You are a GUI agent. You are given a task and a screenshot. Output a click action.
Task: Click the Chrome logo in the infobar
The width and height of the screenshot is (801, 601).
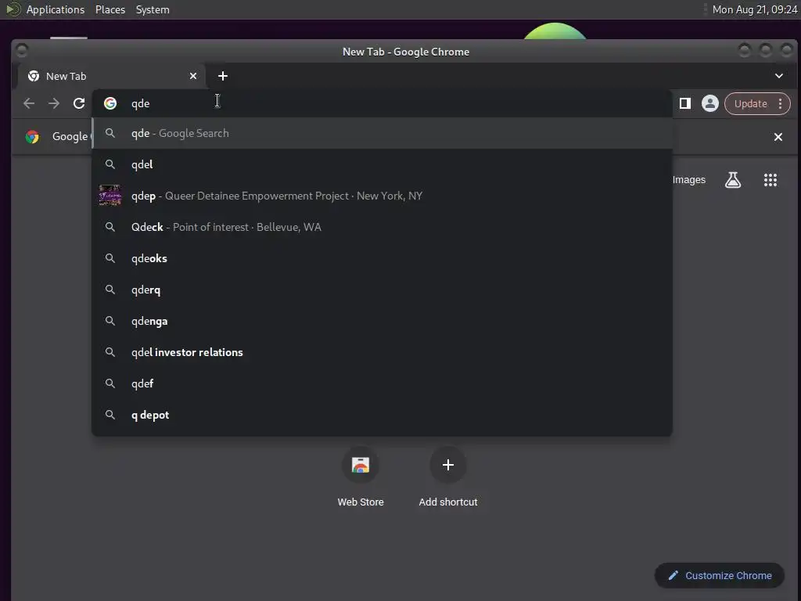[32, 136]
